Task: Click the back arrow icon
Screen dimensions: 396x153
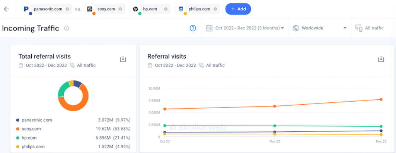Action: [6, 9]
